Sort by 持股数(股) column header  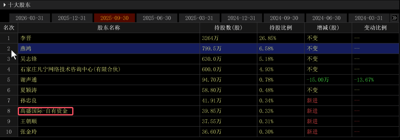pos(228,28)
